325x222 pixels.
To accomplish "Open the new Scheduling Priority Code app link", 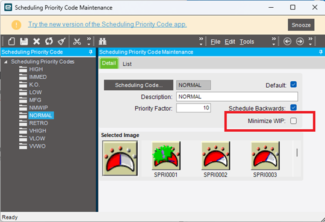I will 107,24.
